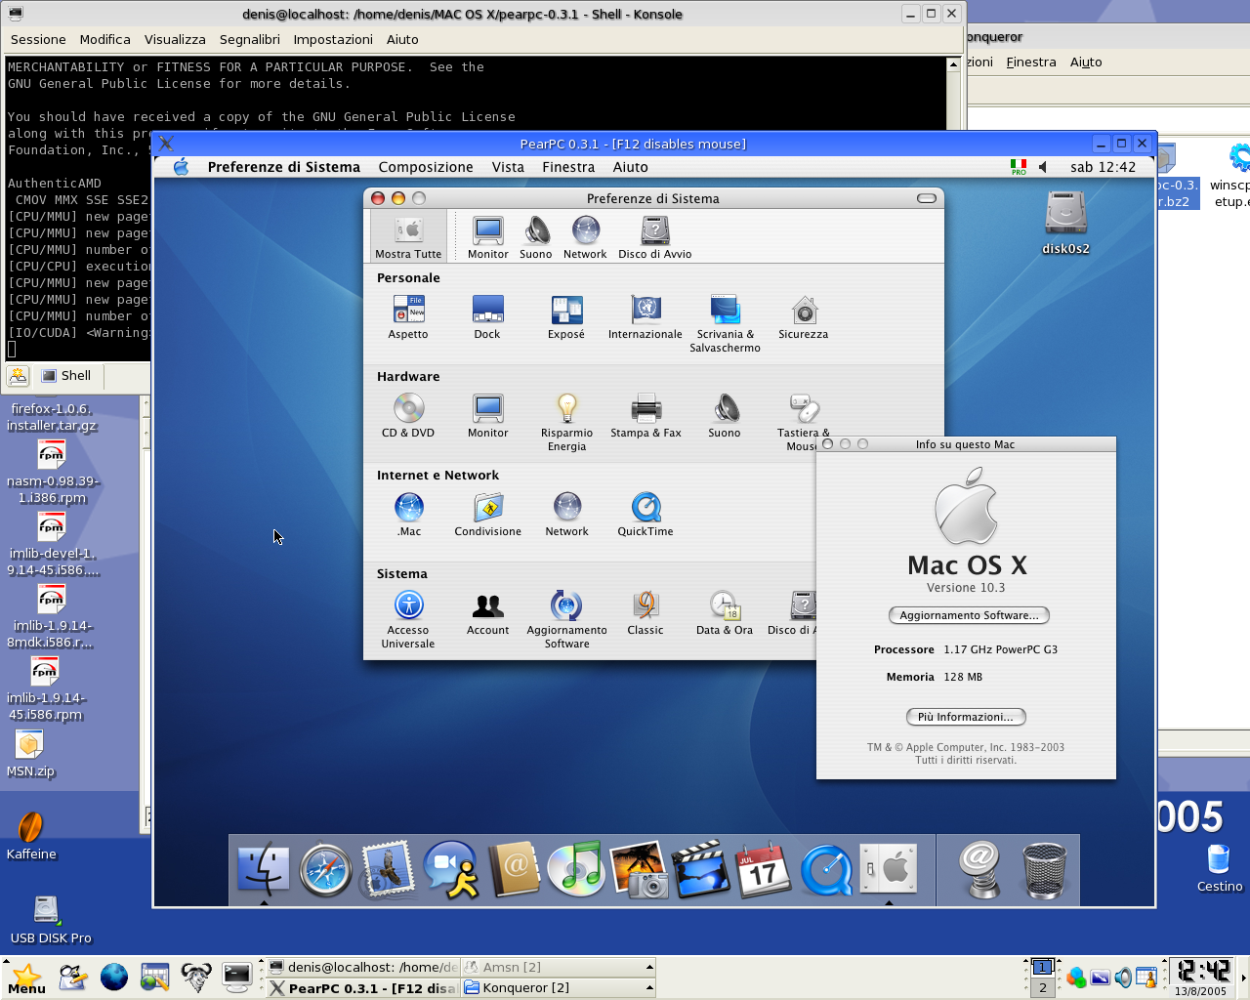Open the KDE Menu star button
This screenshot has width=1250, height=1000.
coord(26,978)
